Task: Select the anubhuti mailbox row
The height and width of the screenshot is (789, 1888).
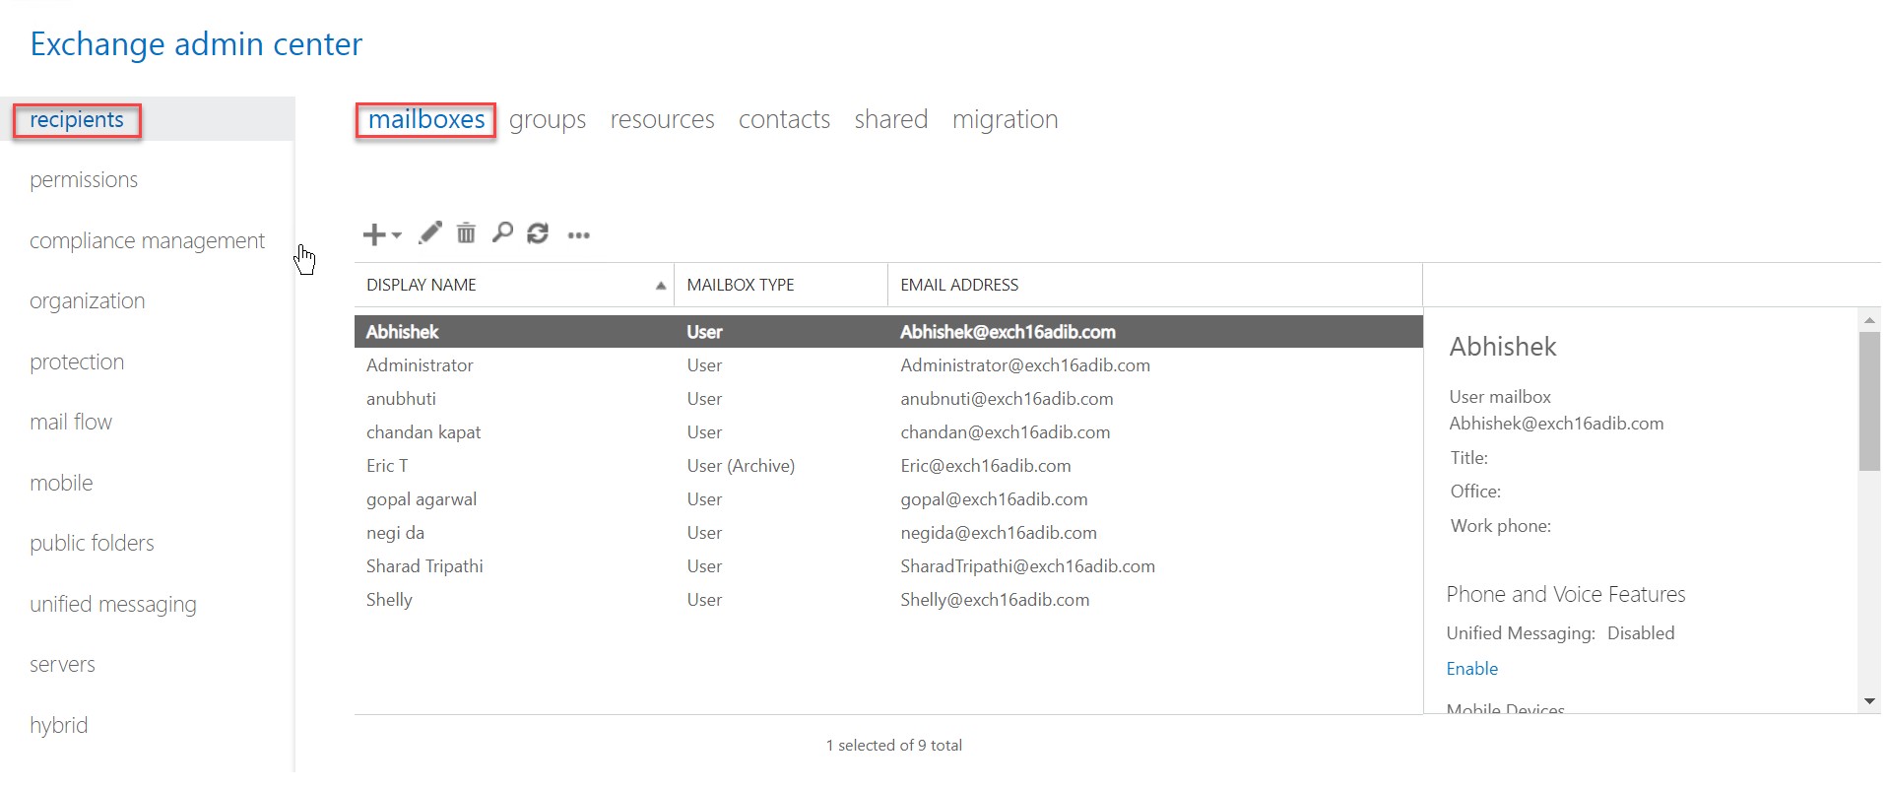Action: tap(888, 399)
